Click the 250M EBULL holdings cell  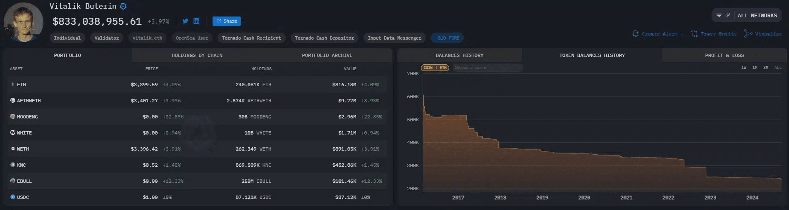pos(256,181)
